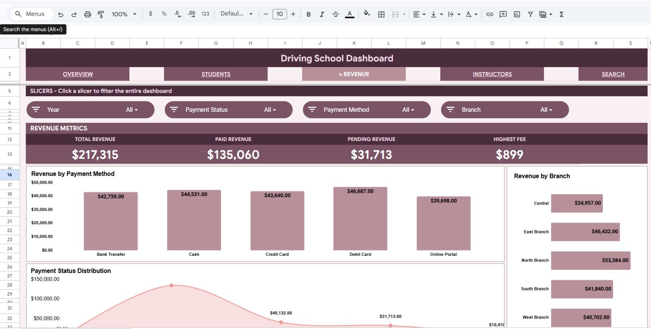Viewport: 651px width, 329px height.
Task: Click the Menus search box
Action: pyautogui.click(x=31, y=14)
